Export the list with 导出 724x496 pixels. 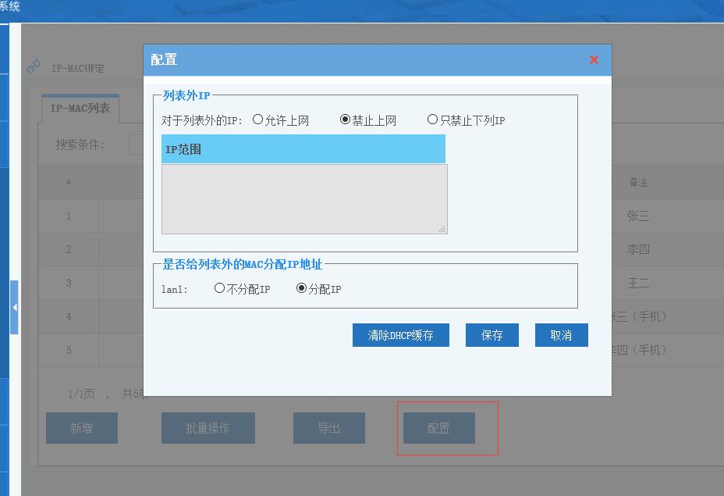click(328, 427)
